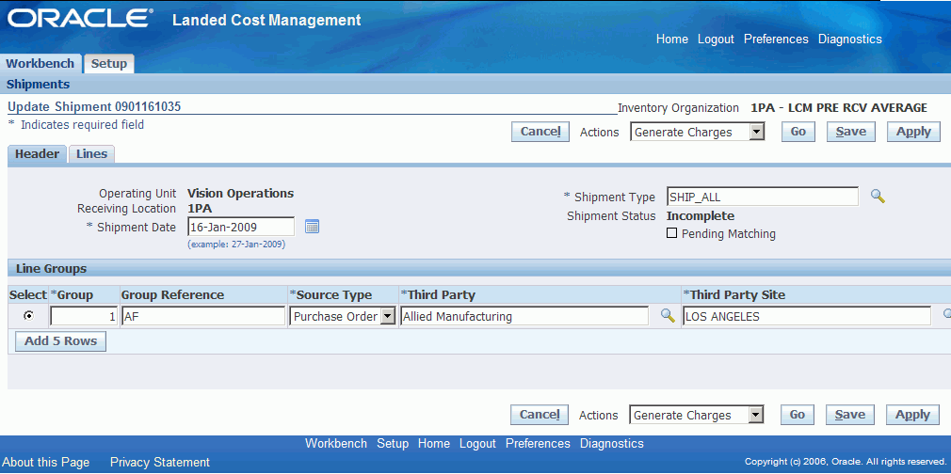This screenshot has width=951, height=474.
Task: Switch to the Setup tab
Action: pos(108,64)
